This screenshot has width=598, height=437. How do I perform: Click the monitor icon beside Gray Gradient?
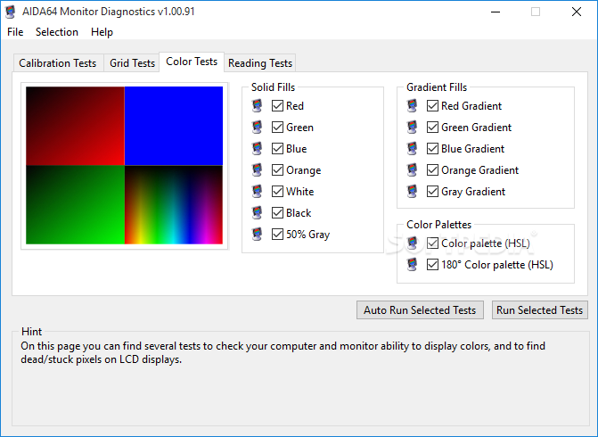413,191
